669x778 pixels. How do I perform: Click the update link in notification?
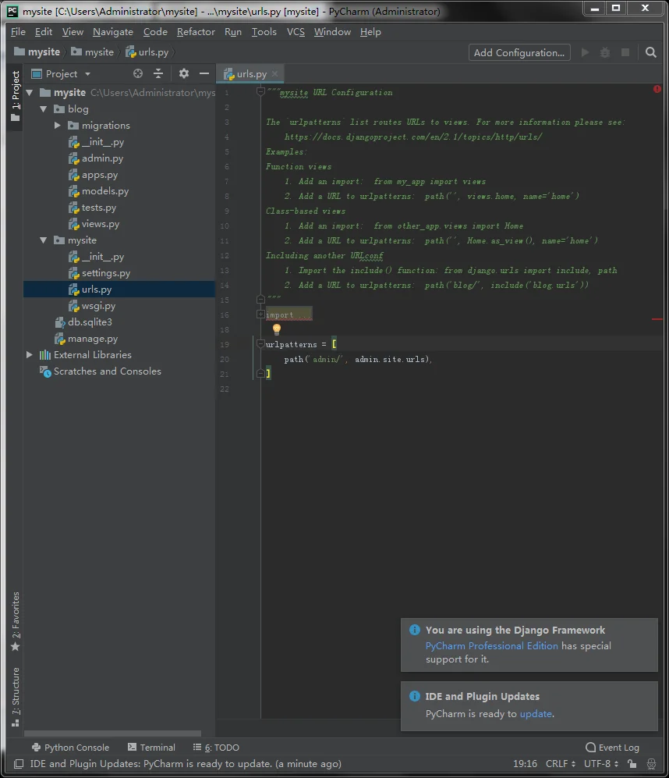point(536,713)
